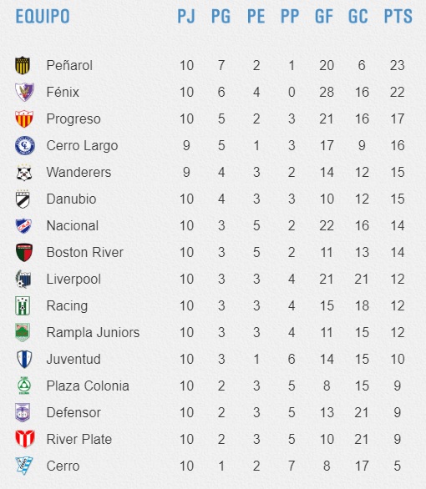The height and width of the screenshot is (489, 426).
Task: Click the Fénix team crest
Action: [x=25, y=92]
